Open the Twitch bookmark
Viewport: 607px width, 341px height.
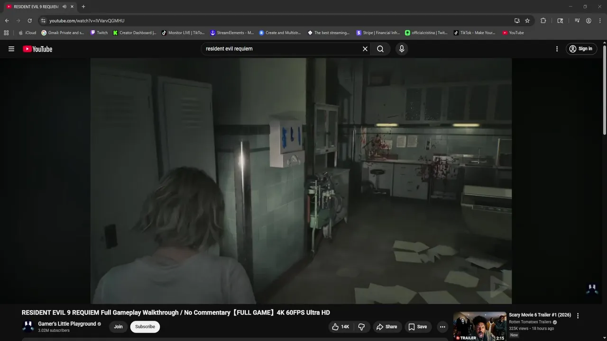[x=99, y=33]
